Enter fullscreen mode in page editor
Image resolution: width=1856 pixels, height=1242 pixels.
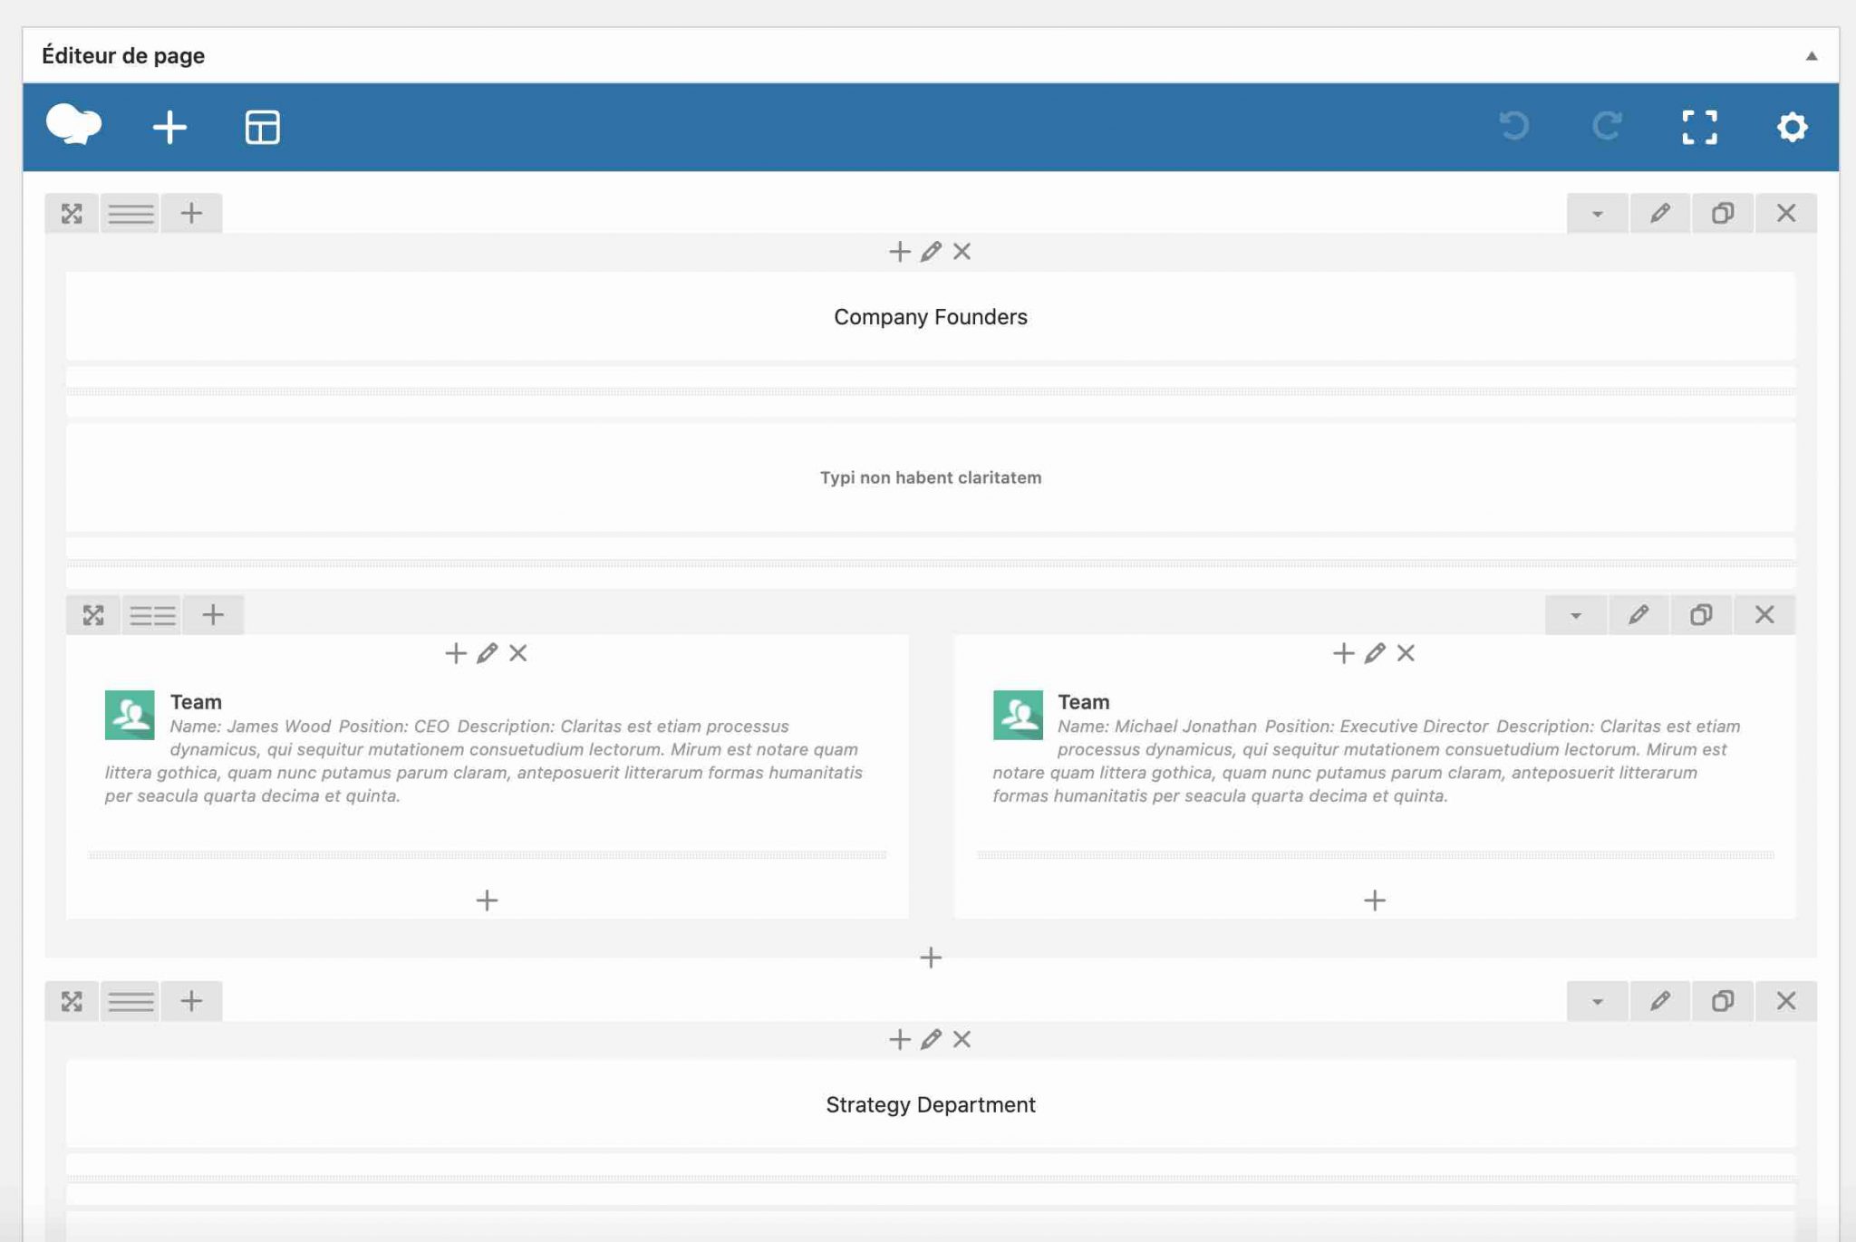click(x=1699, y=127)
